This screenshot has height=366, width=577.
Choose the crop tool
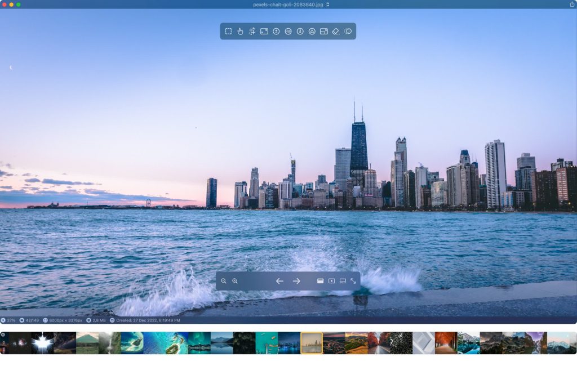point(252,32)
